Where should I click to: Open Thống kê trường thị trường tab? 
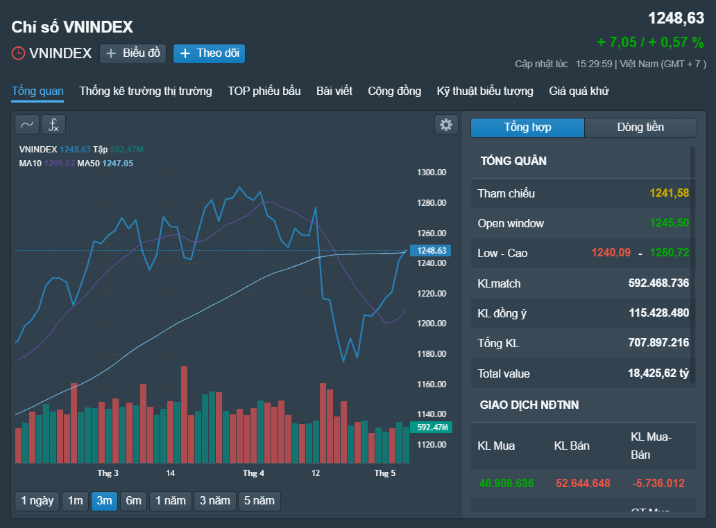(x=146, y=91)
